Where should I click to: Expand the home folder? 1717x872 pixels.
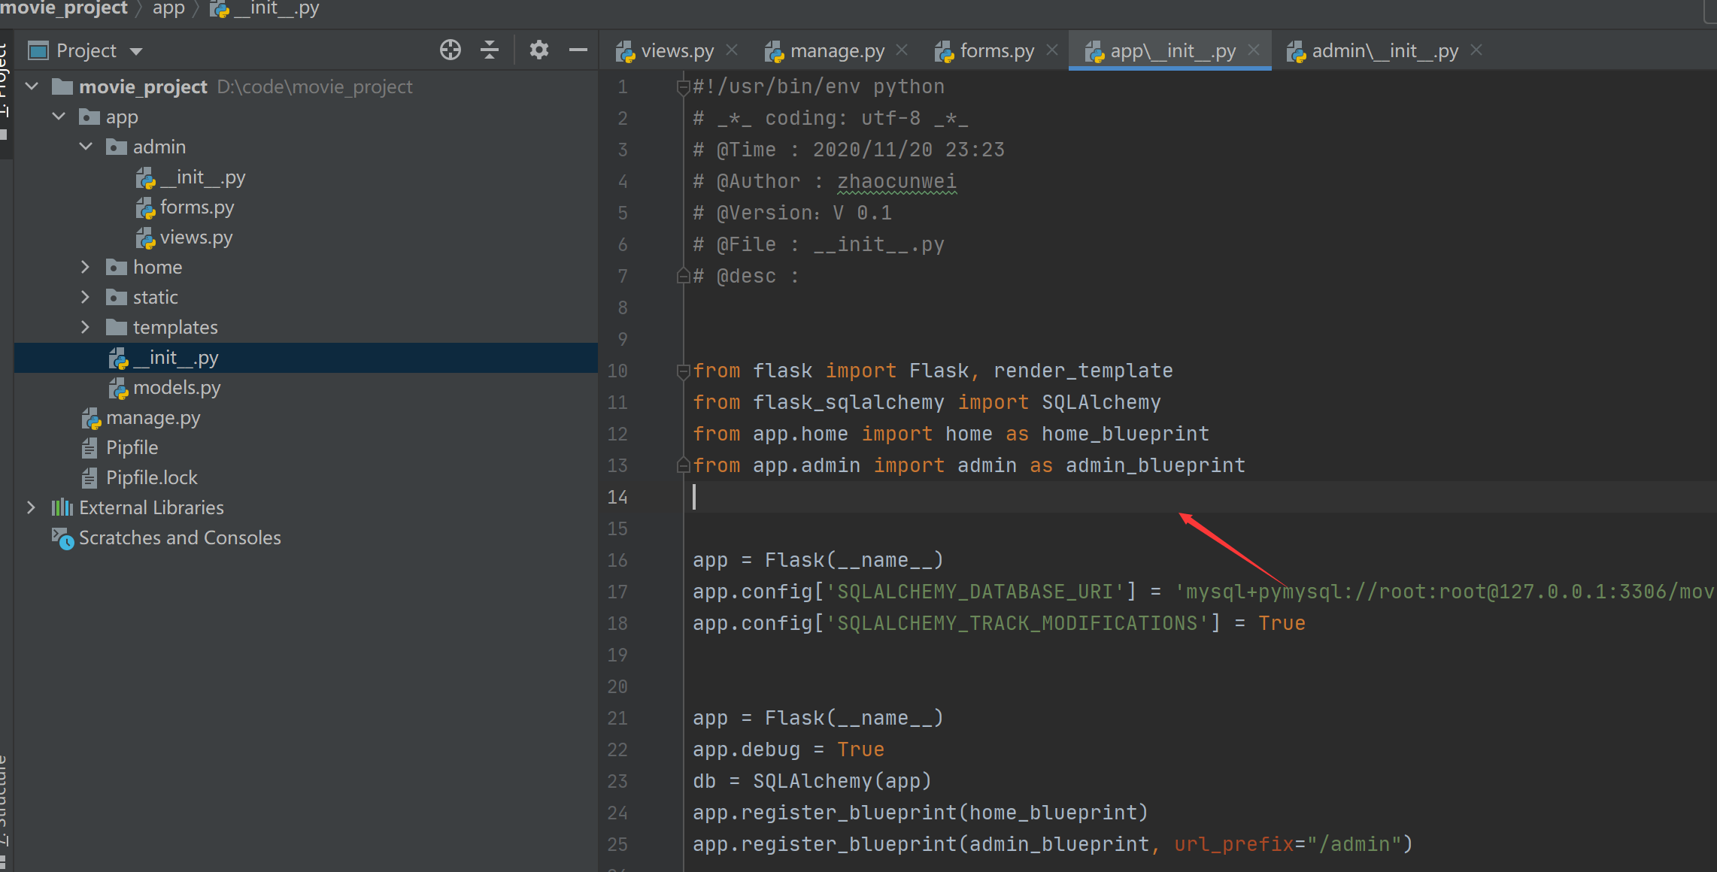85,268
